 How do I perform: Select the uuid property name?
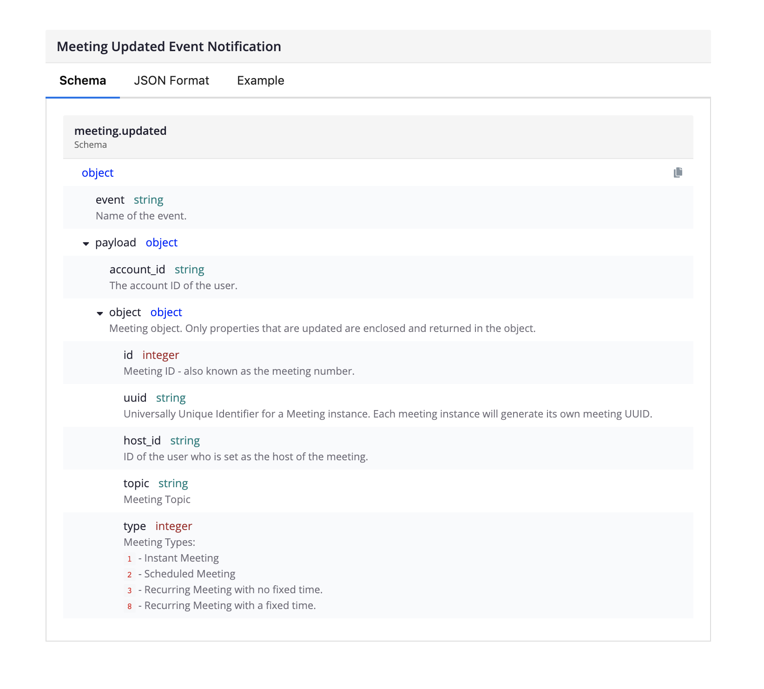click(135, 398)
